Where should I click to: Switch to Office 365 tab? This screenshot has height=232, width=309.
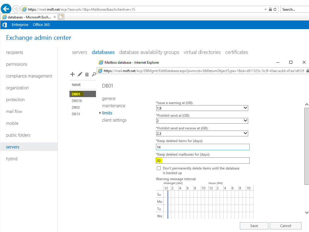point(41,24)
